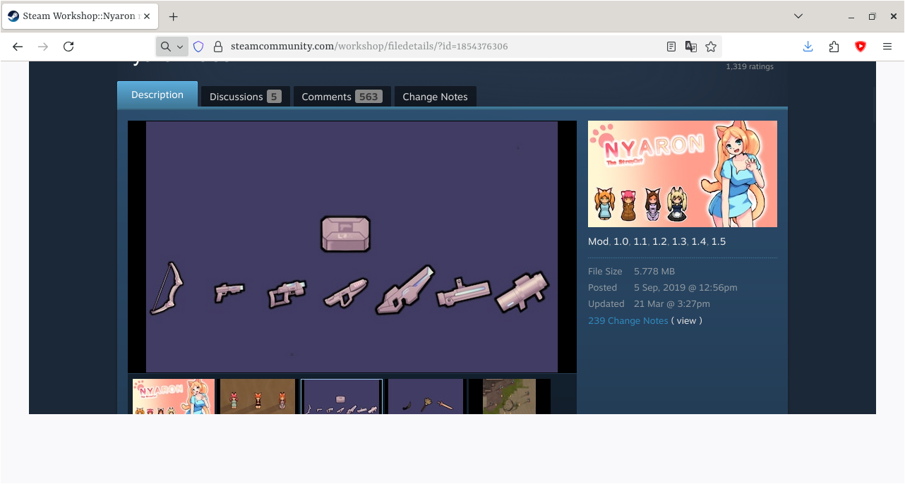
Task: Go forward with the browser forward arrow
Action: 43,47
